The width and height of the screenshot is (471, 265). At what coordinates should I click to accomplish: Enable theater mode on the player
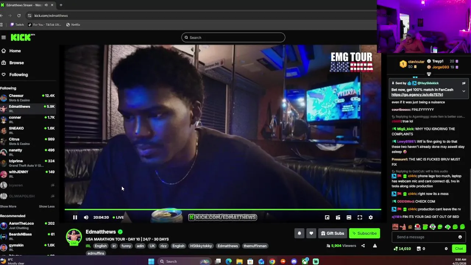tap(349, 218)
